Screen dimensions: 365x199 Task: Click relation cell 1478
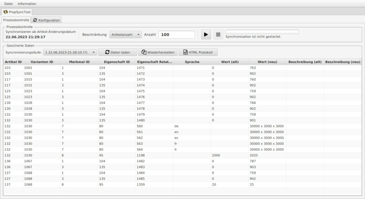pos(155,109)
